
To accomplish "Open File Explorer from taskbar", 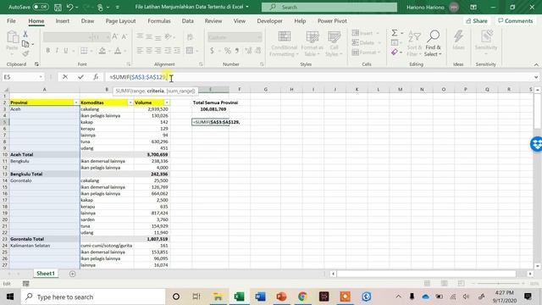I will point(218,297).
